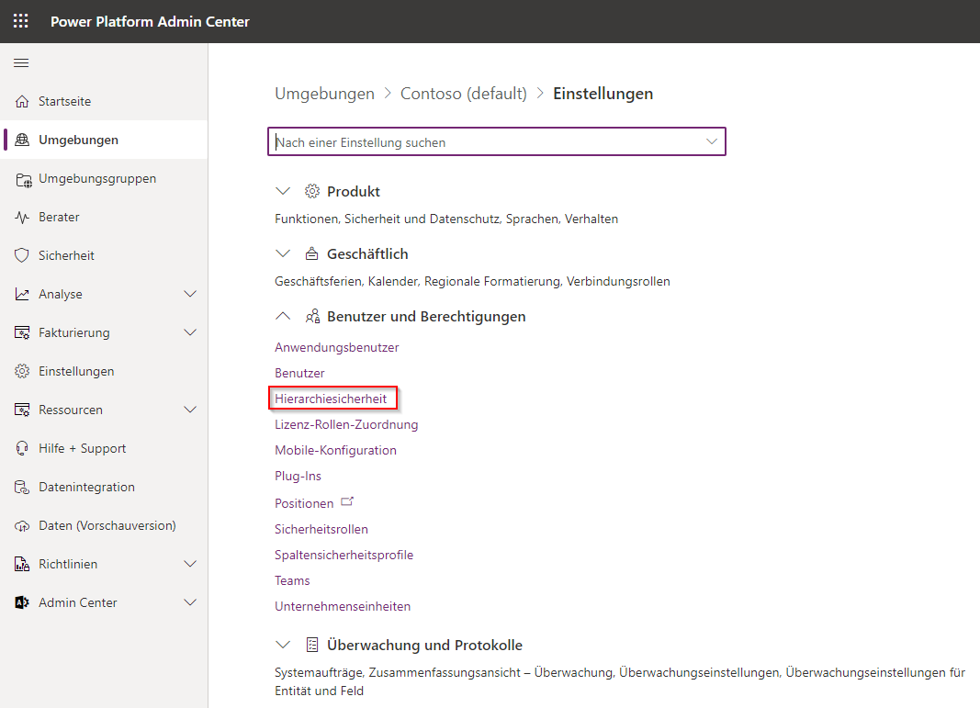The width and height of the screenshot is (980, 708).
Task: Click the Umgebungsgruppen sidebar icon
Action: coord(23,179)
